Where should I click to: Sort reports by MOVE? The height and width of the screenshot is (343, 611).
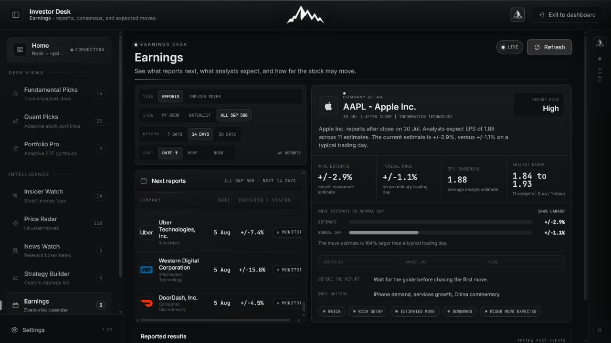[193, 153]
